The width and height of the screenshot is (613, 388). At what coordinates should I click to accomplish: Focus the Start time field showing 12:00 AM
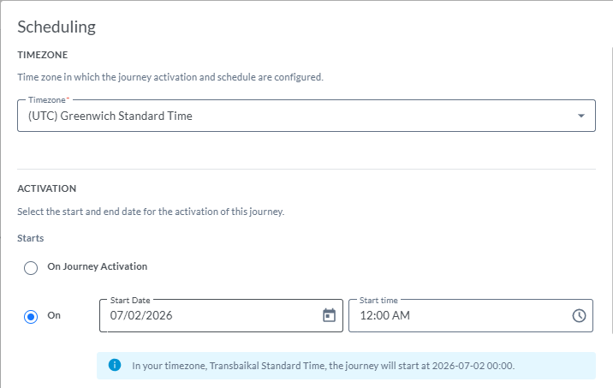tap(471, 316)
